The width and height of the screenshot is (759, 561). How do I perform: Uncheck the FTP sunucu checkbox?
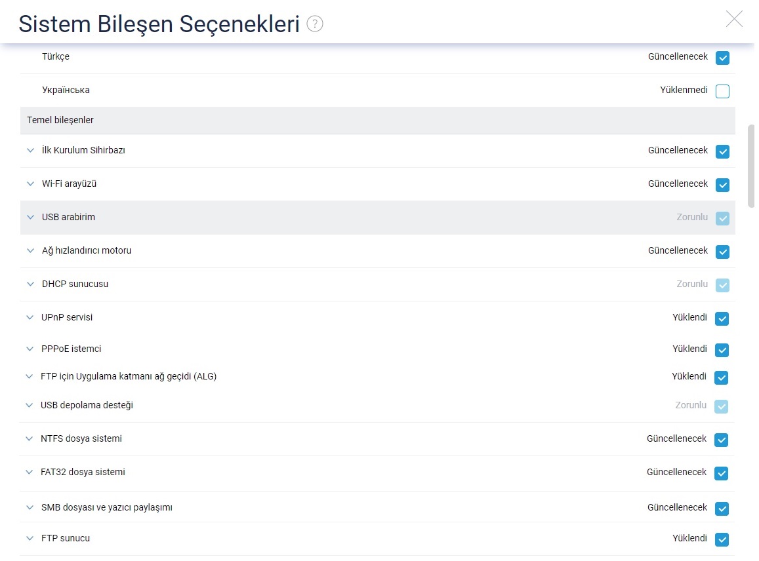tap(722, 539)
